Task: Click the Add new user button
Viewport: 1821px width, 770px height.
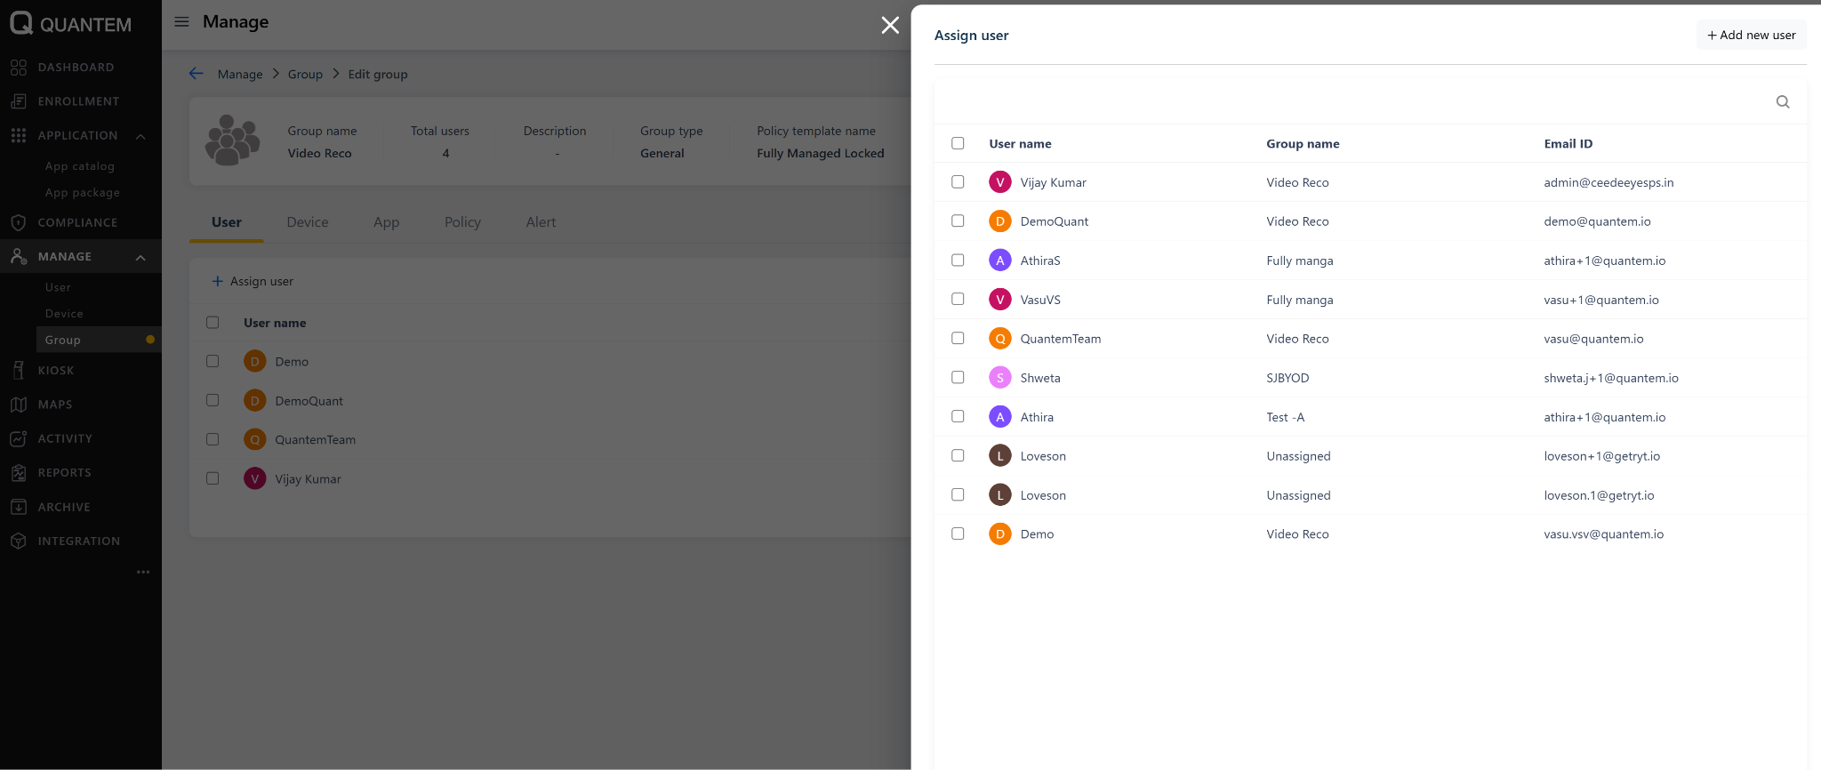Action: (x=1751, y=36)
